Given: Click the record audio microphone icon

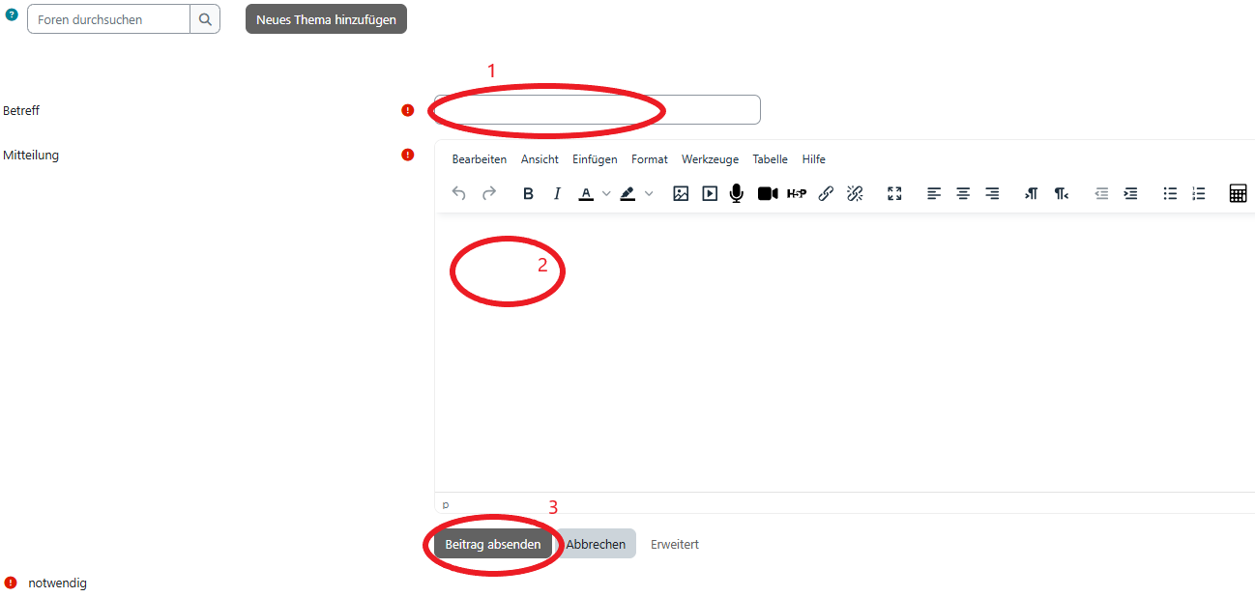Looking at the screenshot, I should (737, 193).
